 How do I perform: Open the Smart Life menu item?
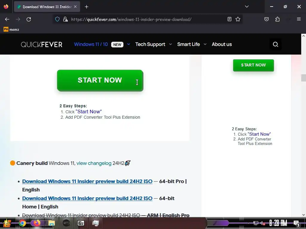coord(189,44)
